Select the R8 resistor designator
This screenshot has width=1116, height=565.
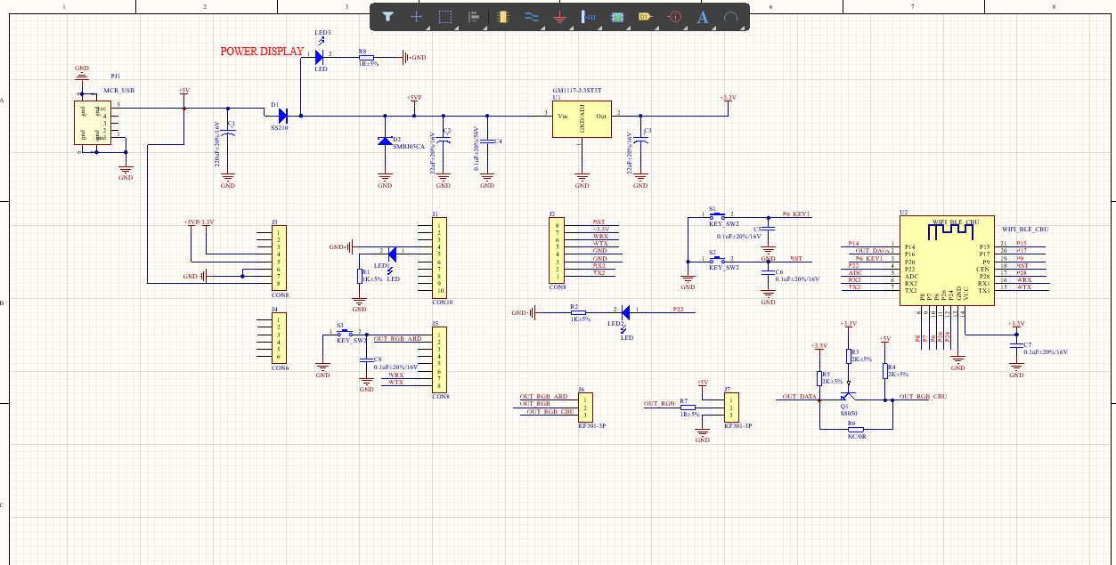(x=362, y=52)
